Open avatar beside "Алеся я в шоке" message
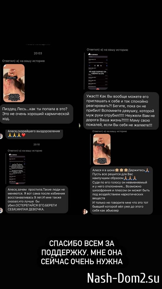 click(x=85, y=212)
